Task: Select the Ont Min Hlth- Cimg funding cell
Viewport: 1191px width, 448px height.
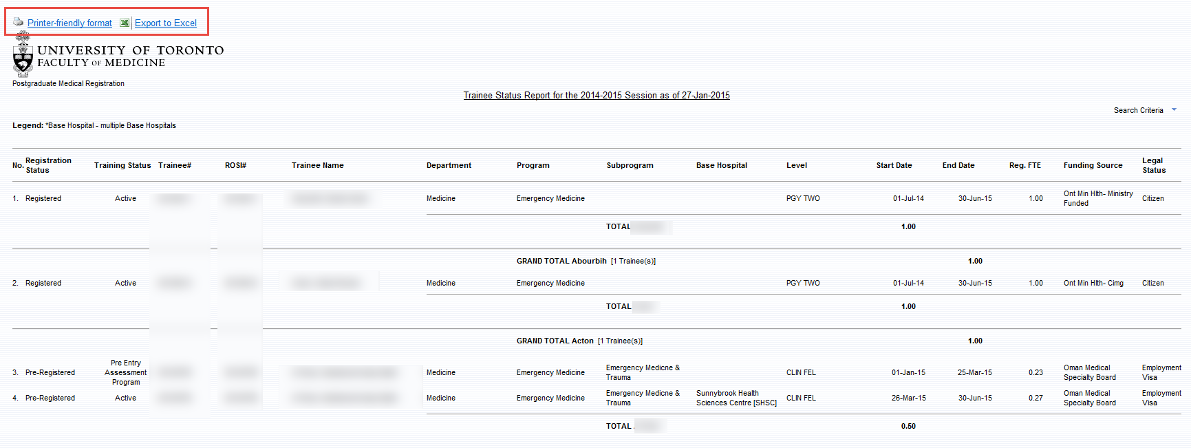Action: (x=1093, y=283)
